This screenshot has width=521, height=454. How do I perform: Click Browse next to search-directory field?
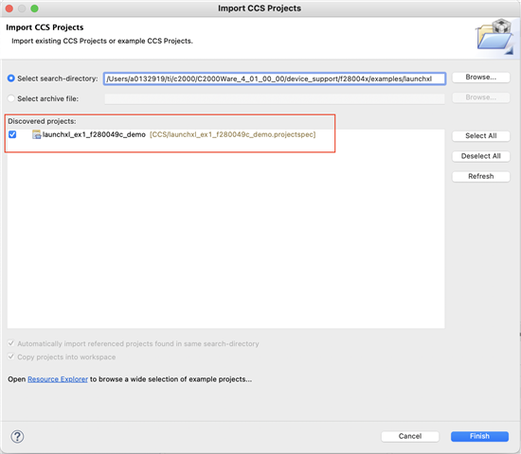tap(481, 77)
